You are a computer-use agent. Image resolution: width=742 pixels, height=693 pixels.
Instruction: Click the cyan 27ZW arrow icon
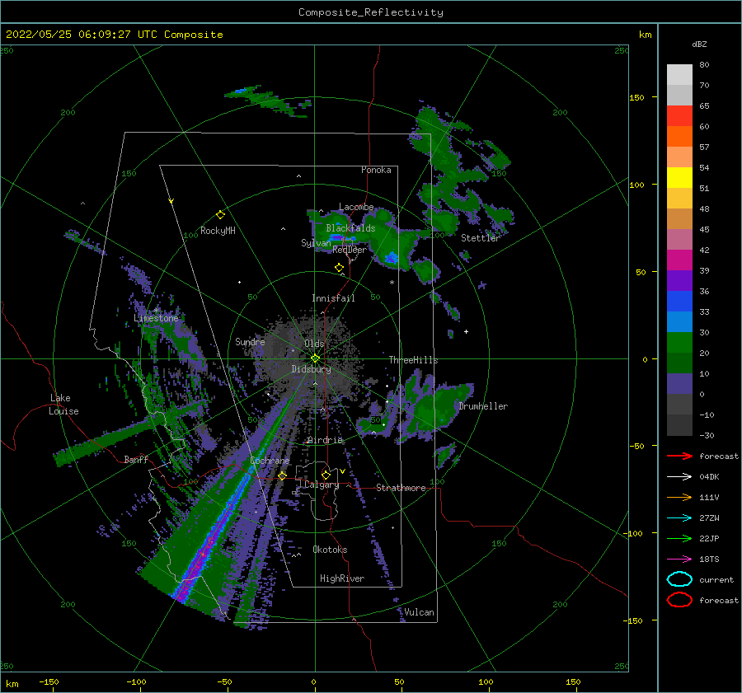(679, 518)
